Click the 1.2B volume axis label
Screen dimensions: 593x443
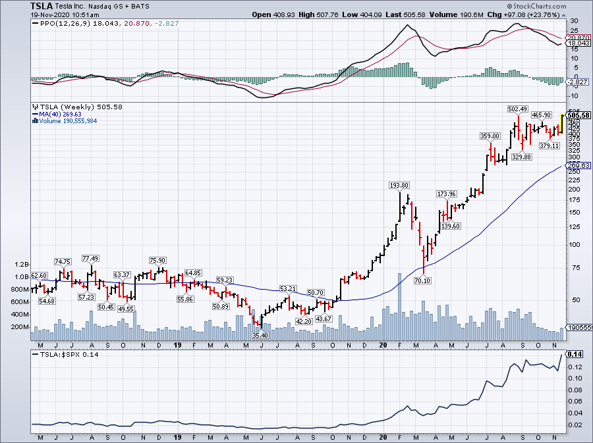pos(22,265)
